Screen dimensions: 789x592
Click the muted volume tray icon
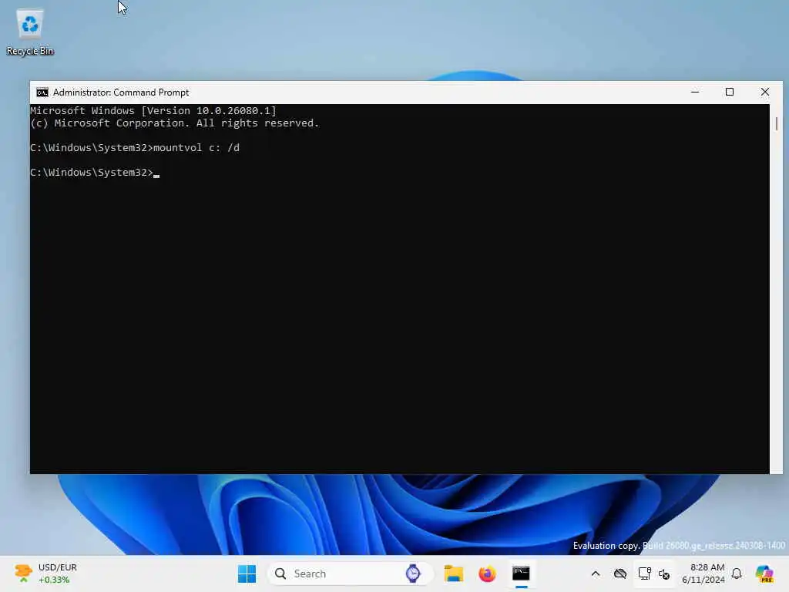664,573
